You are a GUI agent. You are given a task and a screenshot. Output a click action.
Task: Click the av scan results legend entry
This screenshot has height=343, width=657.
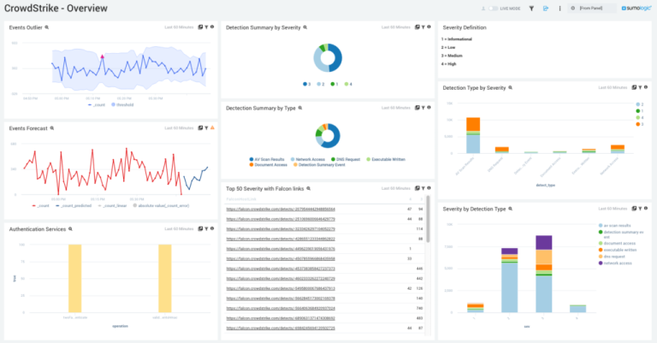(x=617, y=225)
